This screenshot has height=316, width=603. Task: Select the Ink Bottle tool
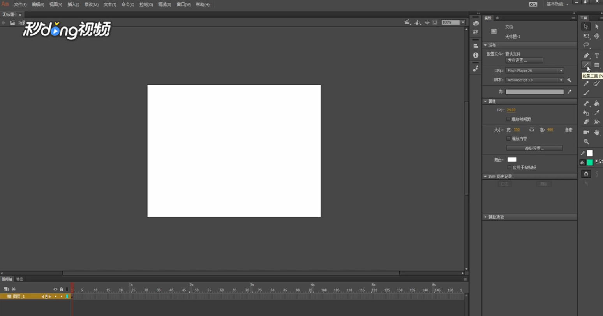click(x=586, y=113)
